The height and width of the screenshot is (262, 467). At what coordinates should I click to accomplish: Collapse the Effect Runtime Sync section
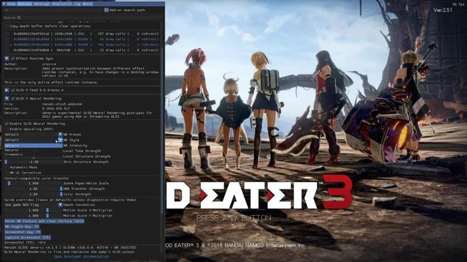pos(6,59)
